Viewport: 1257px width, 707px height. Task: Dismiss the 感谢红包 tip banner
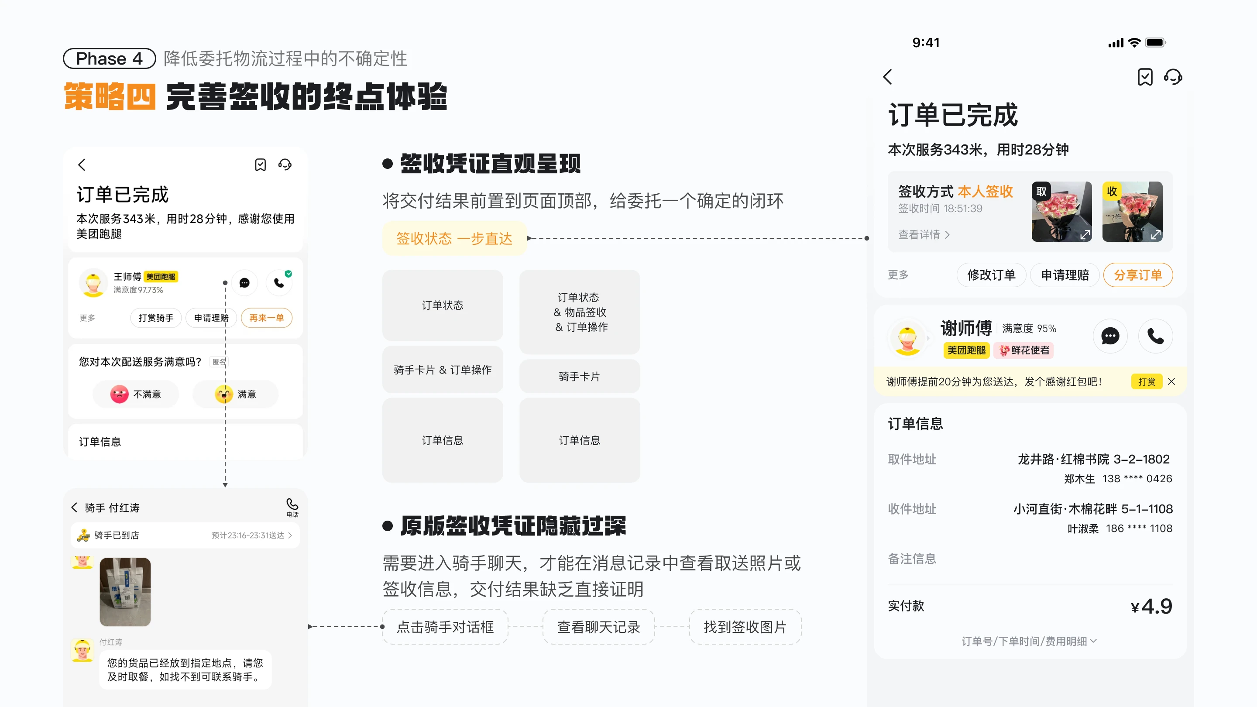point(1171,381)
